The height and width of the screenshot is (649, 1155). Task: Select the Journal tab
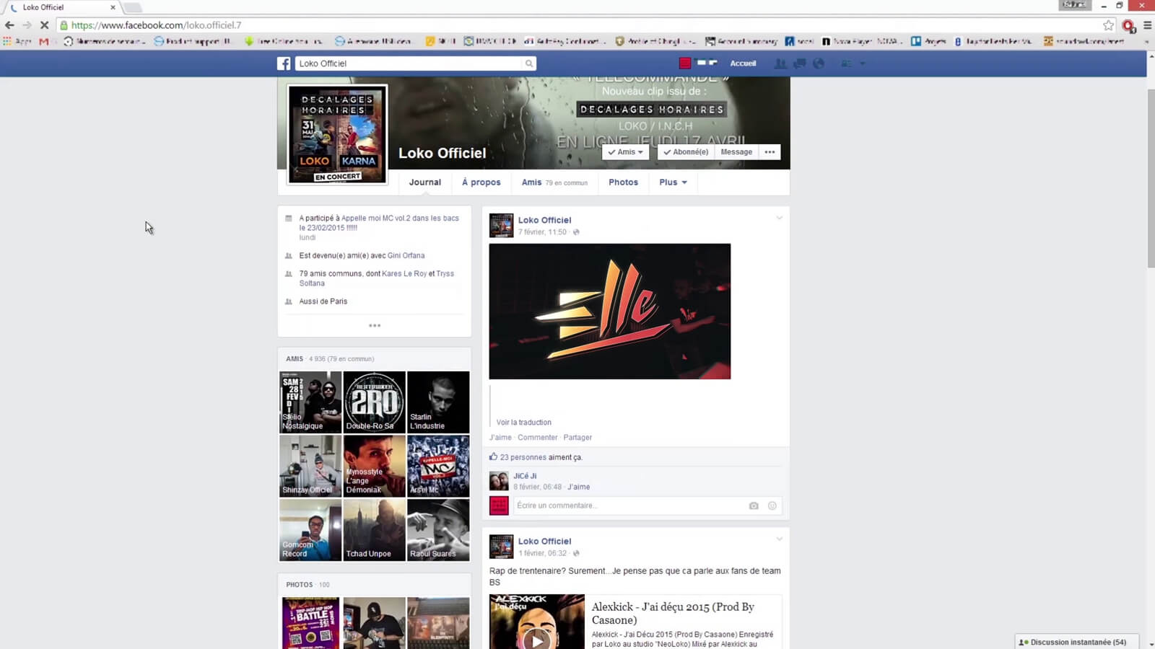[x=425, y=182]
